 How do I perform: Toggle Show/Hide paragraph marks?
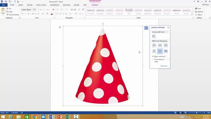click(x=83, y=10)
